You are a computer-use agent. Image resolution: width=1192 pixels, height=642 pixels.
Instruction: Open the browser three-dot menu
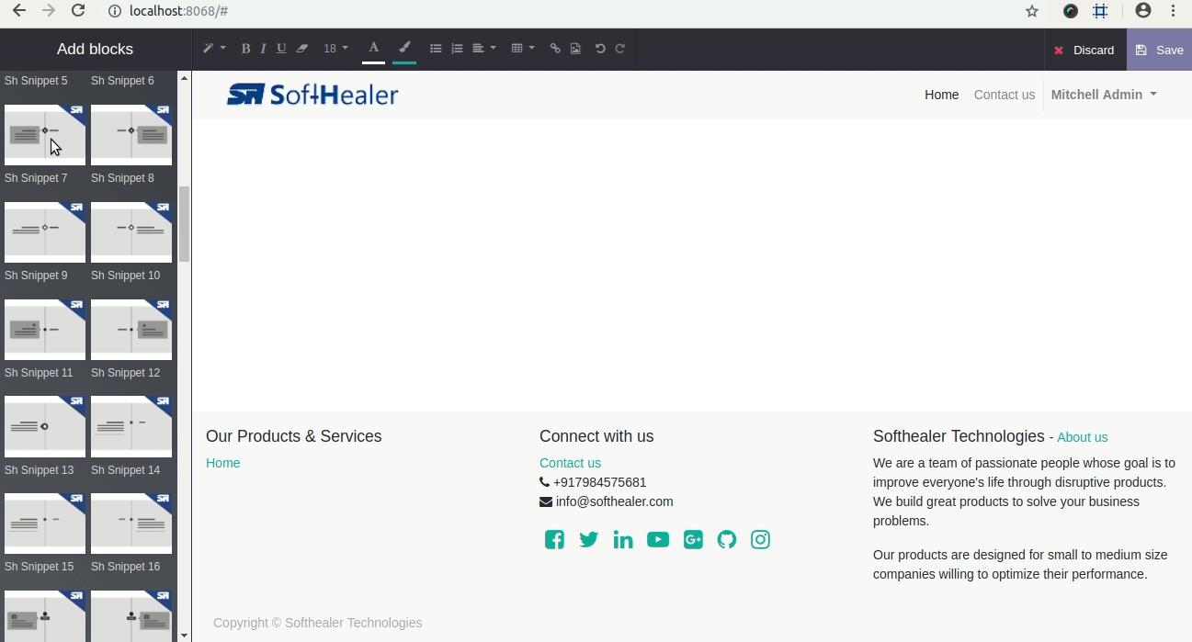tap(1174, 11)
